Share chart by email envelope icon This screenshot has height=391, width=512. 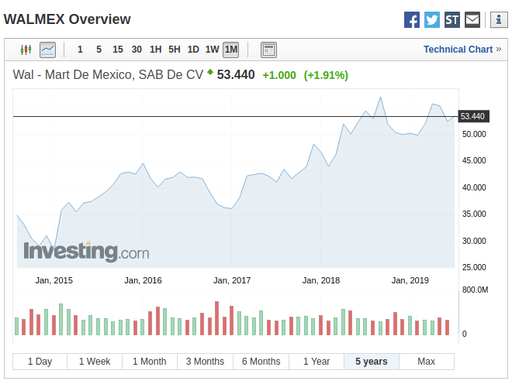tap(472, 20)
